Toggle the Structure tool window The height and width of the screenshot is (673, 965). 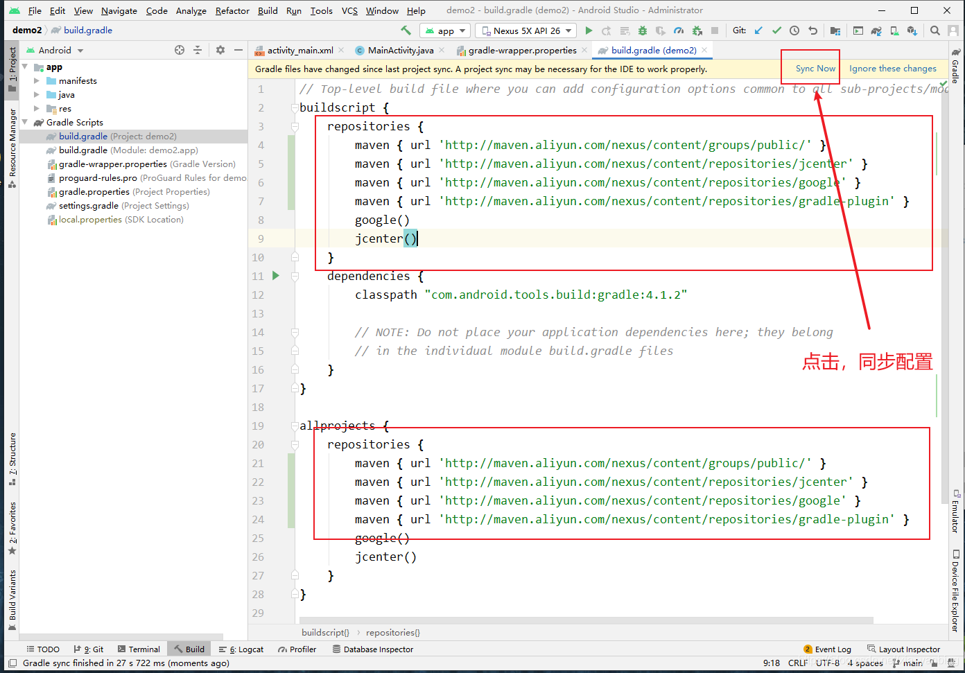[x=12, y=459]
